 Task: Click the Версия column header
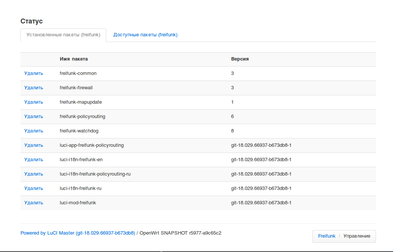(240, 59)
